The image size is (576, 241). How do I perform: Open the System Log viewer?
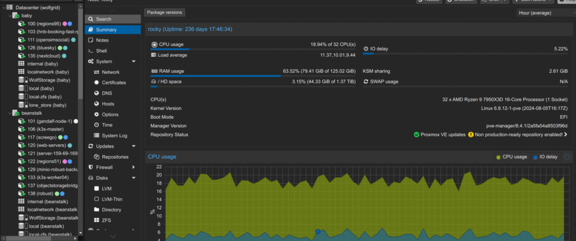[x=115, y=136]
